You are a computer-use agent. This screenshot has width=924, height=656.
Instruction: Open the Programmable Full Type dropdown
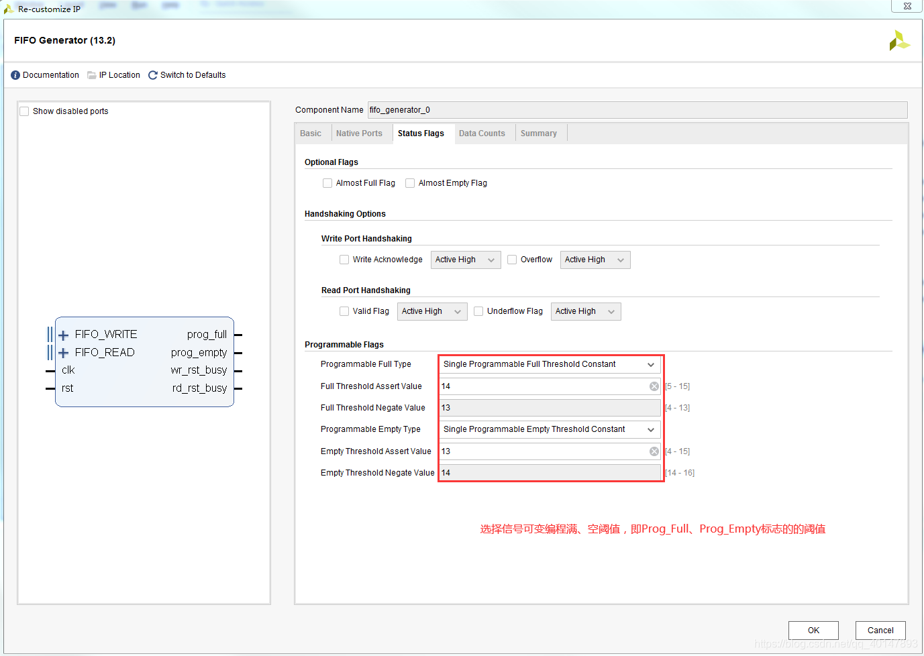tap(650, 364)
